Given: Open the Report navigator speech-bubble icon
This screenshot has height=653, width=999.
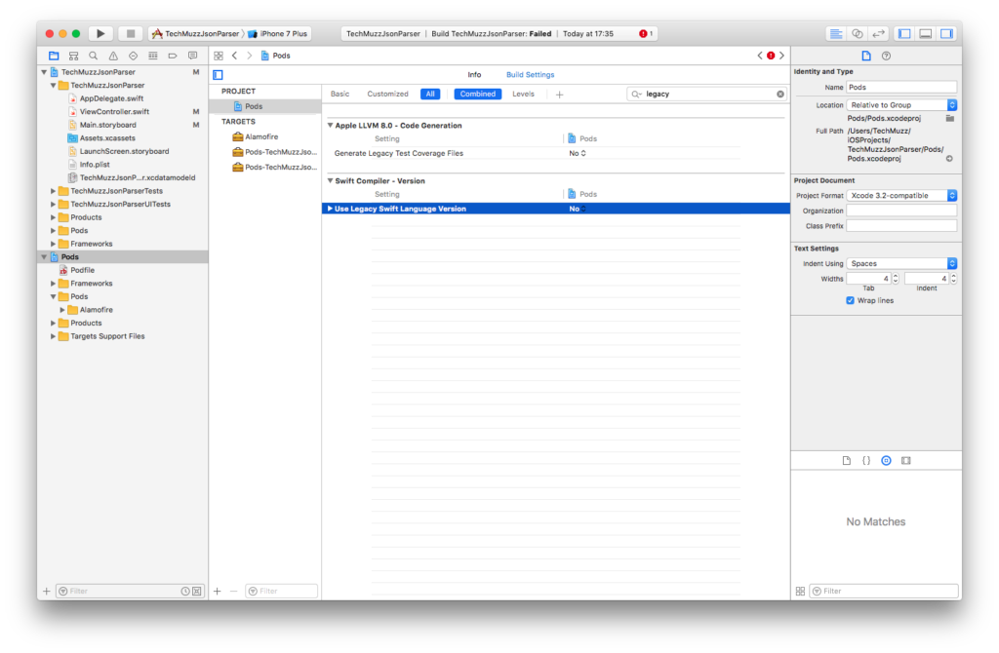Looking at the screenshot, I should point(192,56).
